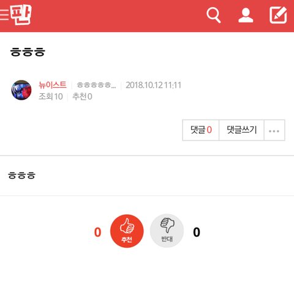
Task: Open search with the magnifier icon
Action: tap(213, 15)
